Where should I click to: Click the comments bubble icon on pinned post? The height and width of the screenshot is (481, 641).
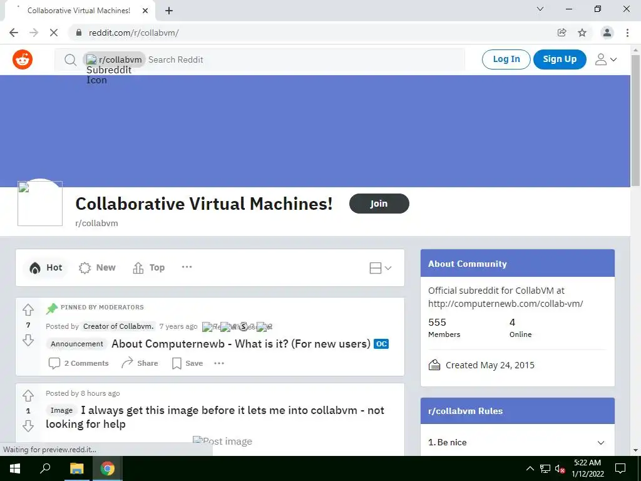point(54,363)
